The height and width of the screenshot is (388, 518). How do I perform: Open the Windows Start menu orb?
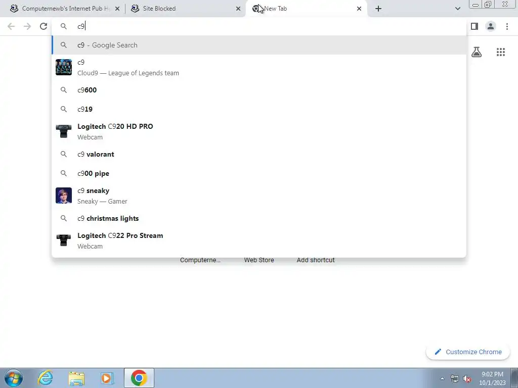tap(14, 378)
